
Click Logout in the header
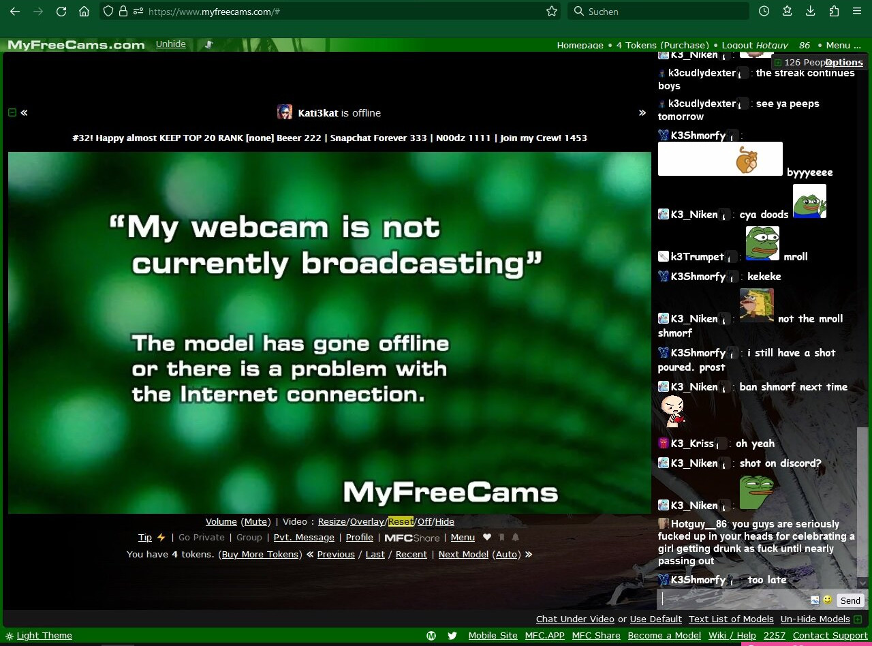pyautogui.click(x=737, y=46)
